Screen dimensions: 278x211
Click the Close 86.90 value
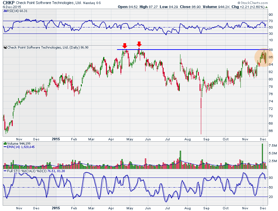[190, 7]
